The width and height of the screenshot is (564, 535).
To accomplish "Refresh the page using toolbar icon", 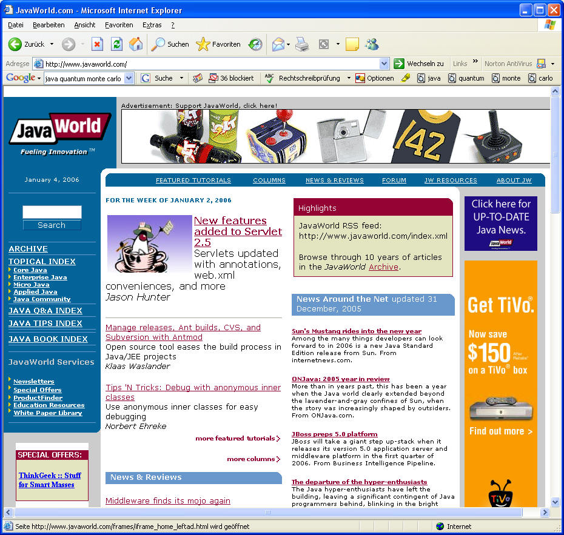I will pos(116,44).
